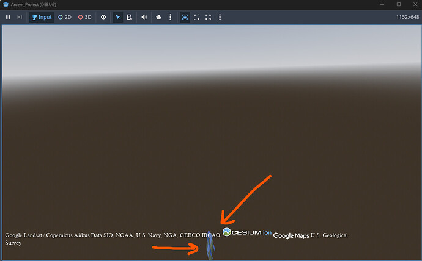Select the keep-aspect fit size icon

[197, 17]
